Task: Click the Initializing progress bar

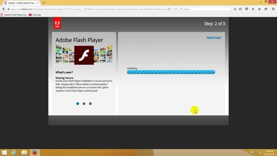Action: (171, 72)
